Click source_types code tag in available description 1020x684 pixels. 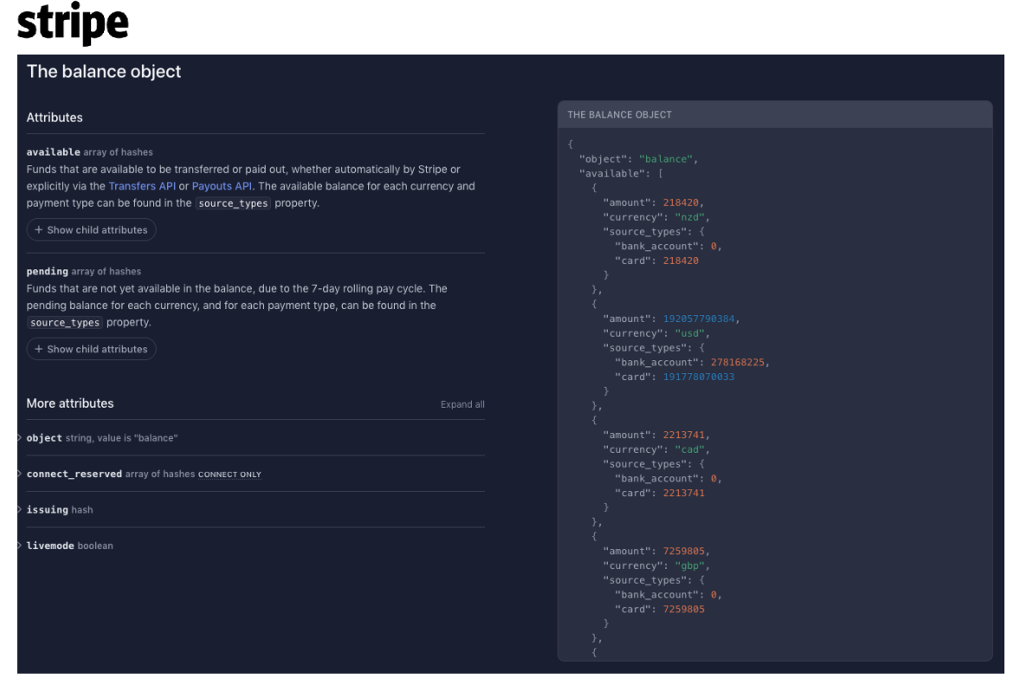click(x=233, y=203)
